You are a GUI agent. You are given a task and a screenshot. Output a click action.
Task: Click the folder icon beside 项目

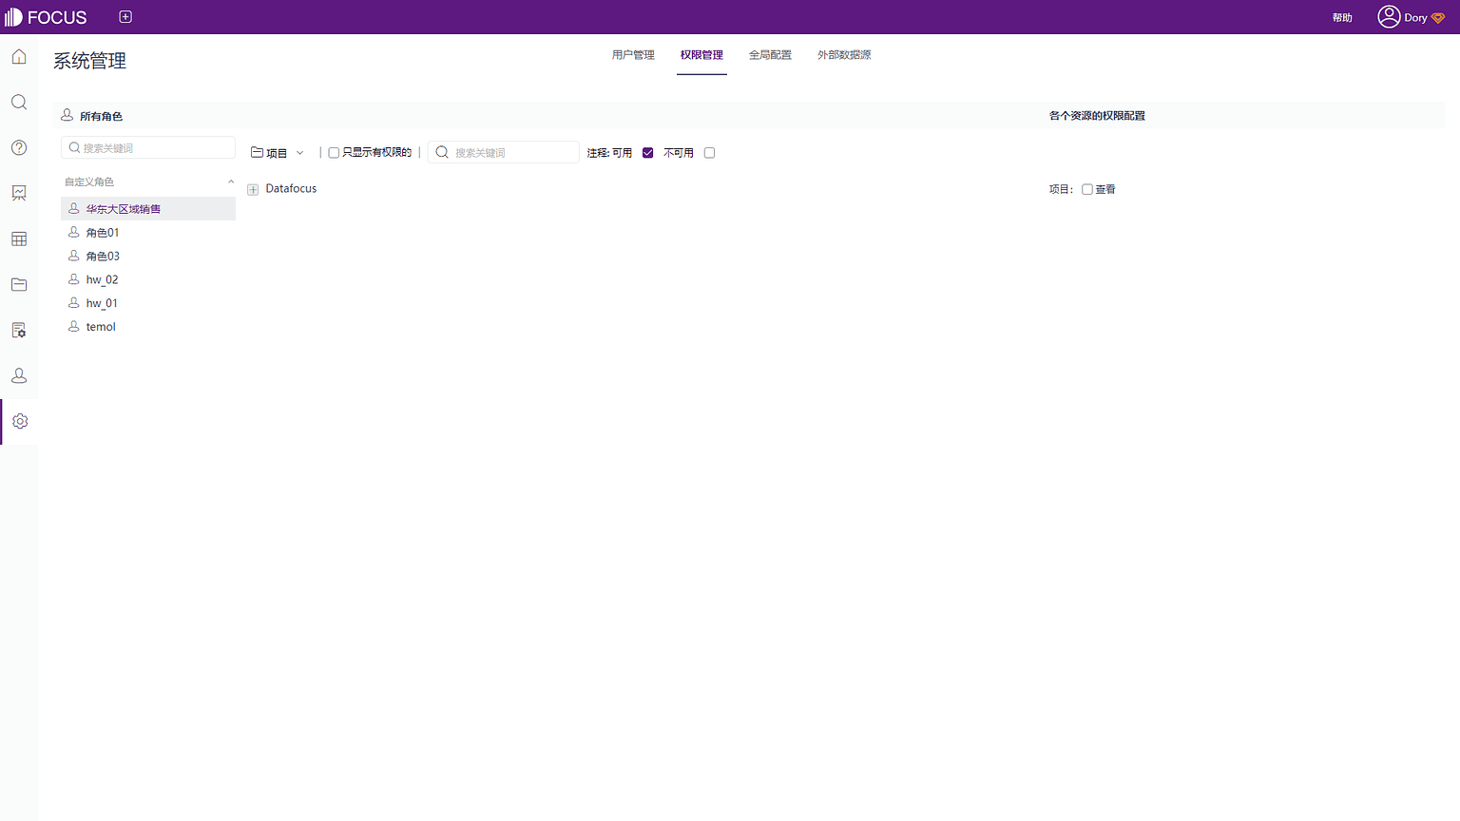click(257, 152)
